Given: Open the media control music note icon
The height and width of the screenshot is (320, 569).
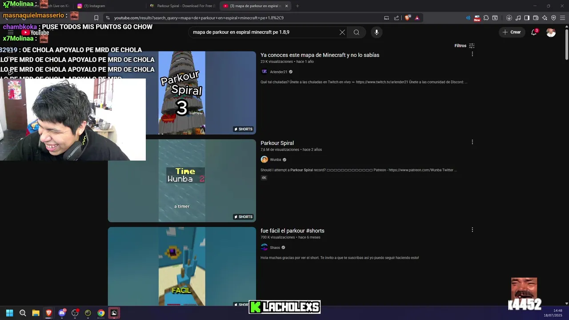Looking at the screenshot, I should (518, 18).
